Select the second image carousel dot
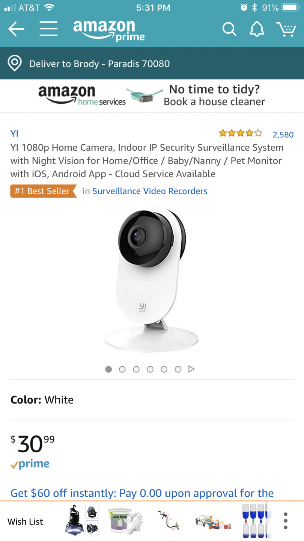The width and height of the screenshot is (304, 541). (122, 369)
